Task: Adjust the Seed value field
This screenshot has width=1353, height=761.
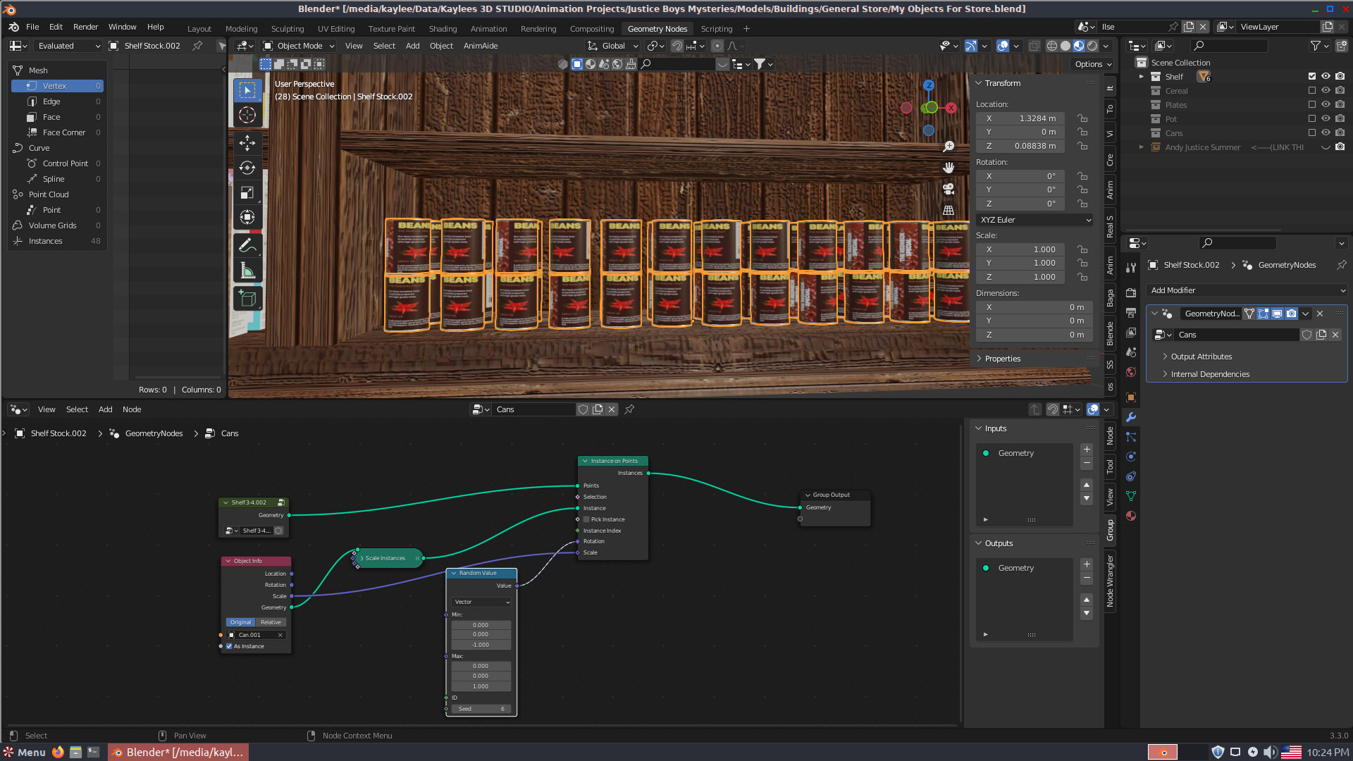Action: pos(481,709)
